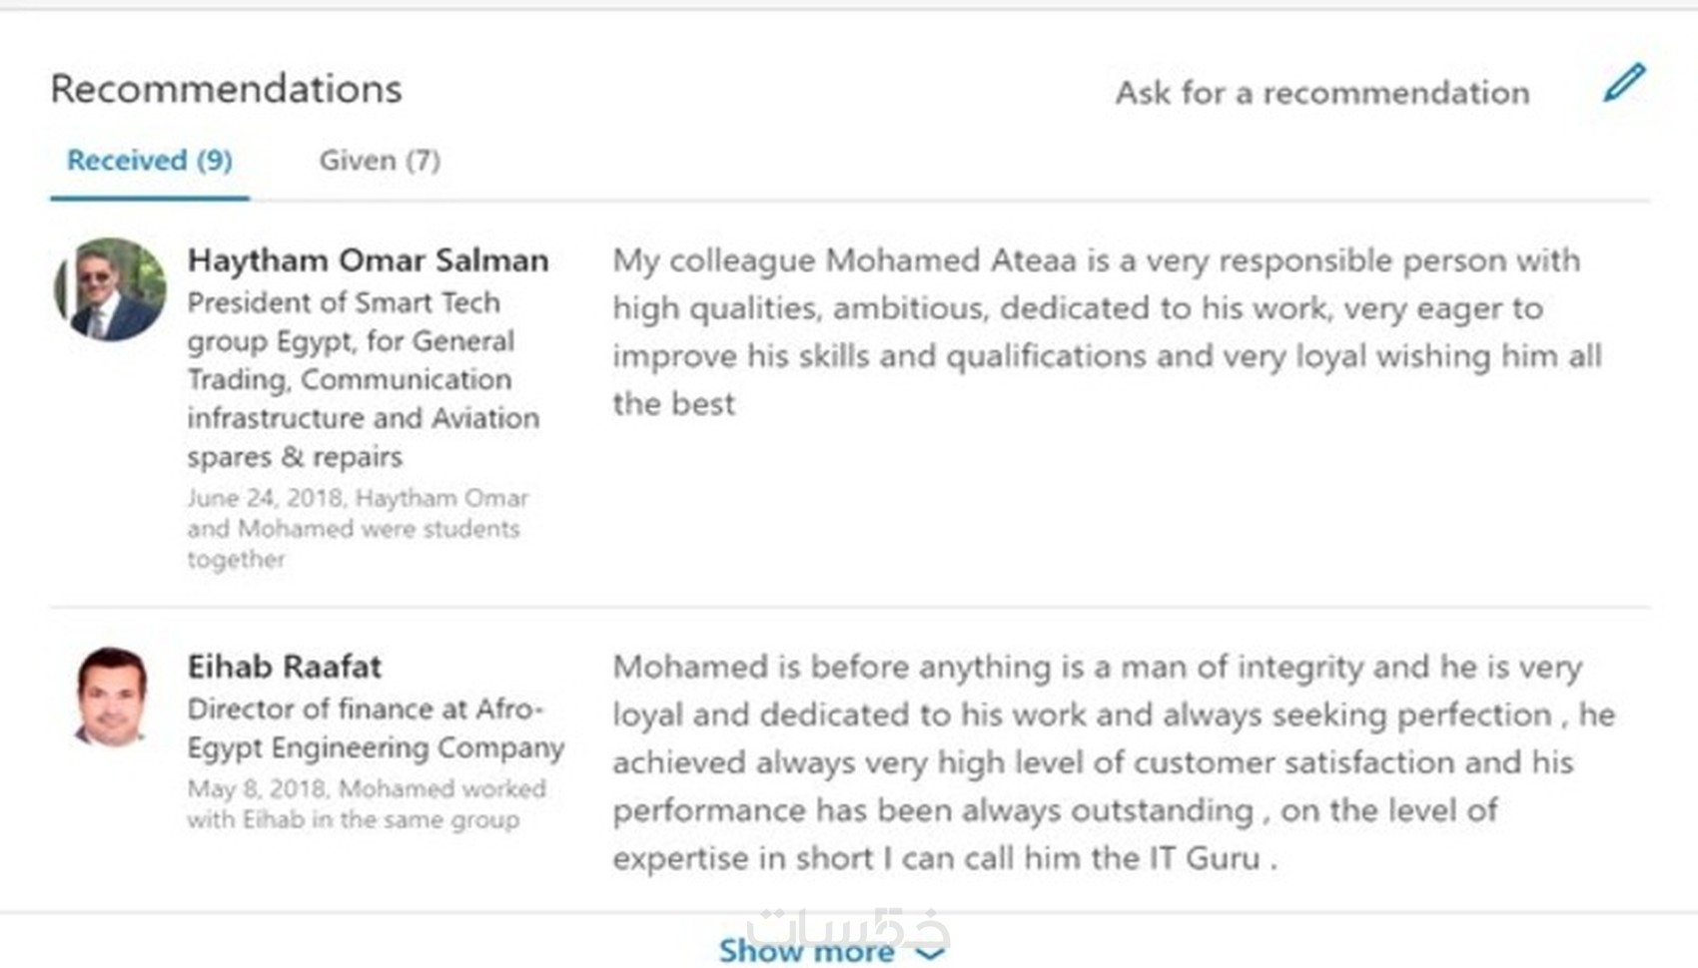Click the Ask for a recommendation link

(x=1321, y=93)
